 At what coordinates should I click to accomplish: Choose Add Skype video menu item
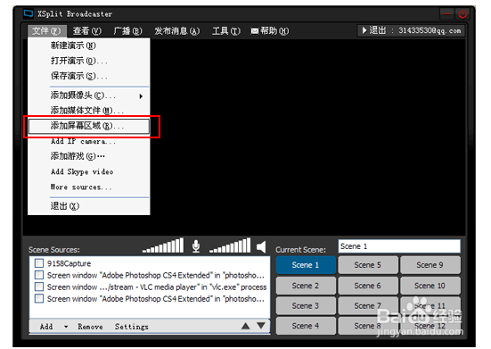[x=89, y=171]
